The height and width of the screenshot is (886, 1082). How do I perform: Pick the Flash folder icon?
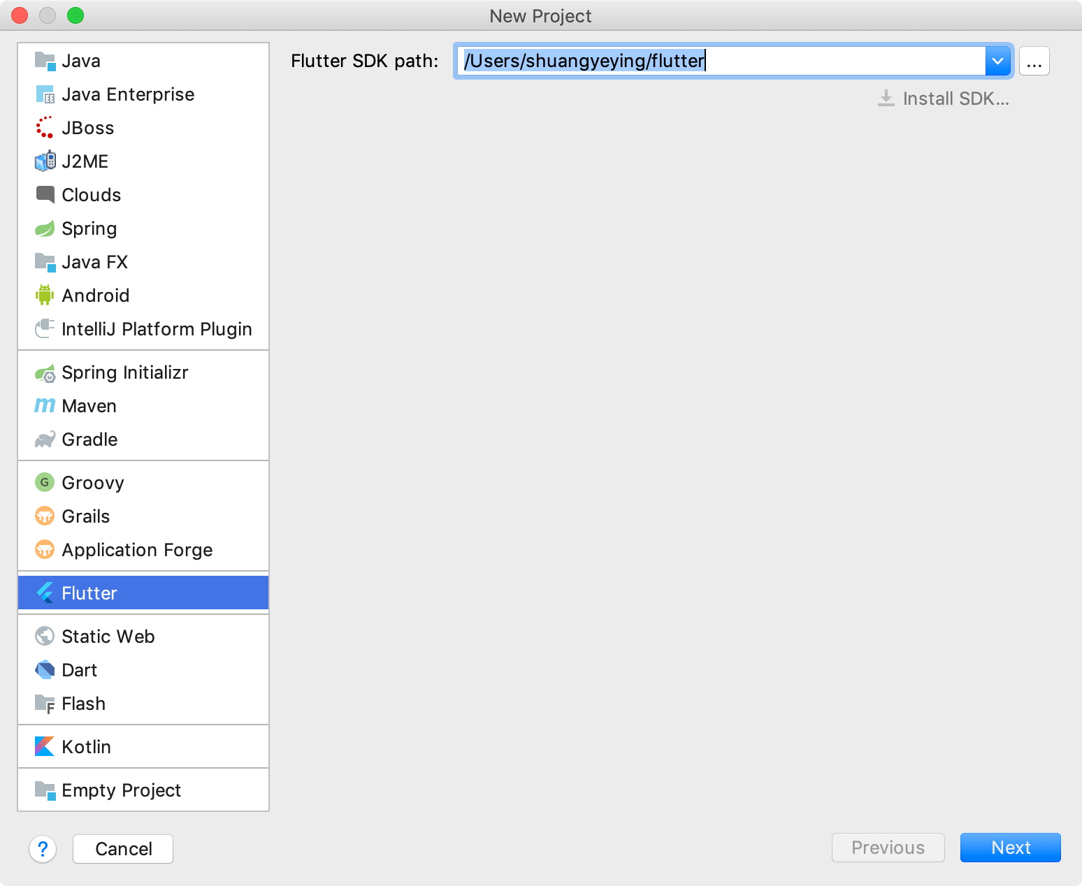pos(45,704)
